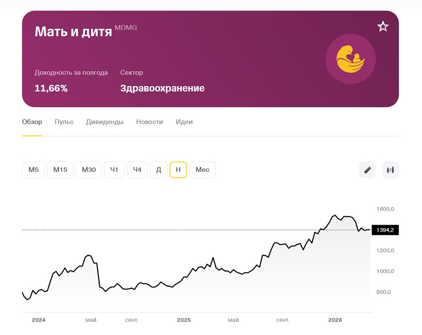Select the Н weekly timeframe
Image resolution: width=422 pixels, height=335 pixels.
click(x=178, y=170)
